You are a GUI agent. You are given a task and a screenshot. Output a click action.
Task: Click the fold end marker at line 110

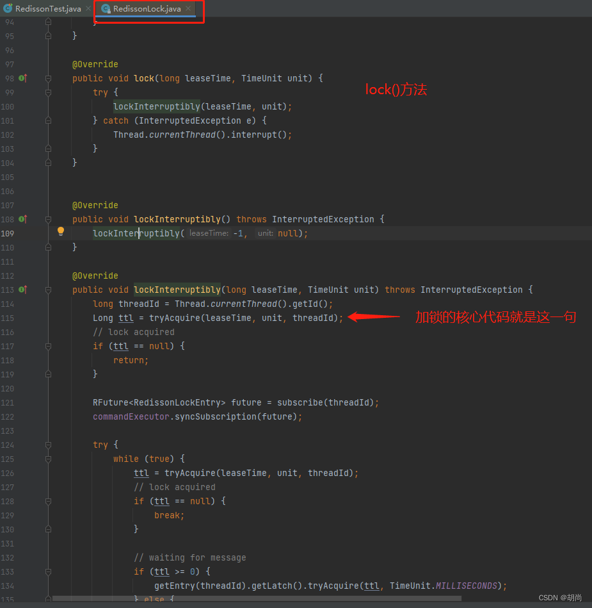48,247
